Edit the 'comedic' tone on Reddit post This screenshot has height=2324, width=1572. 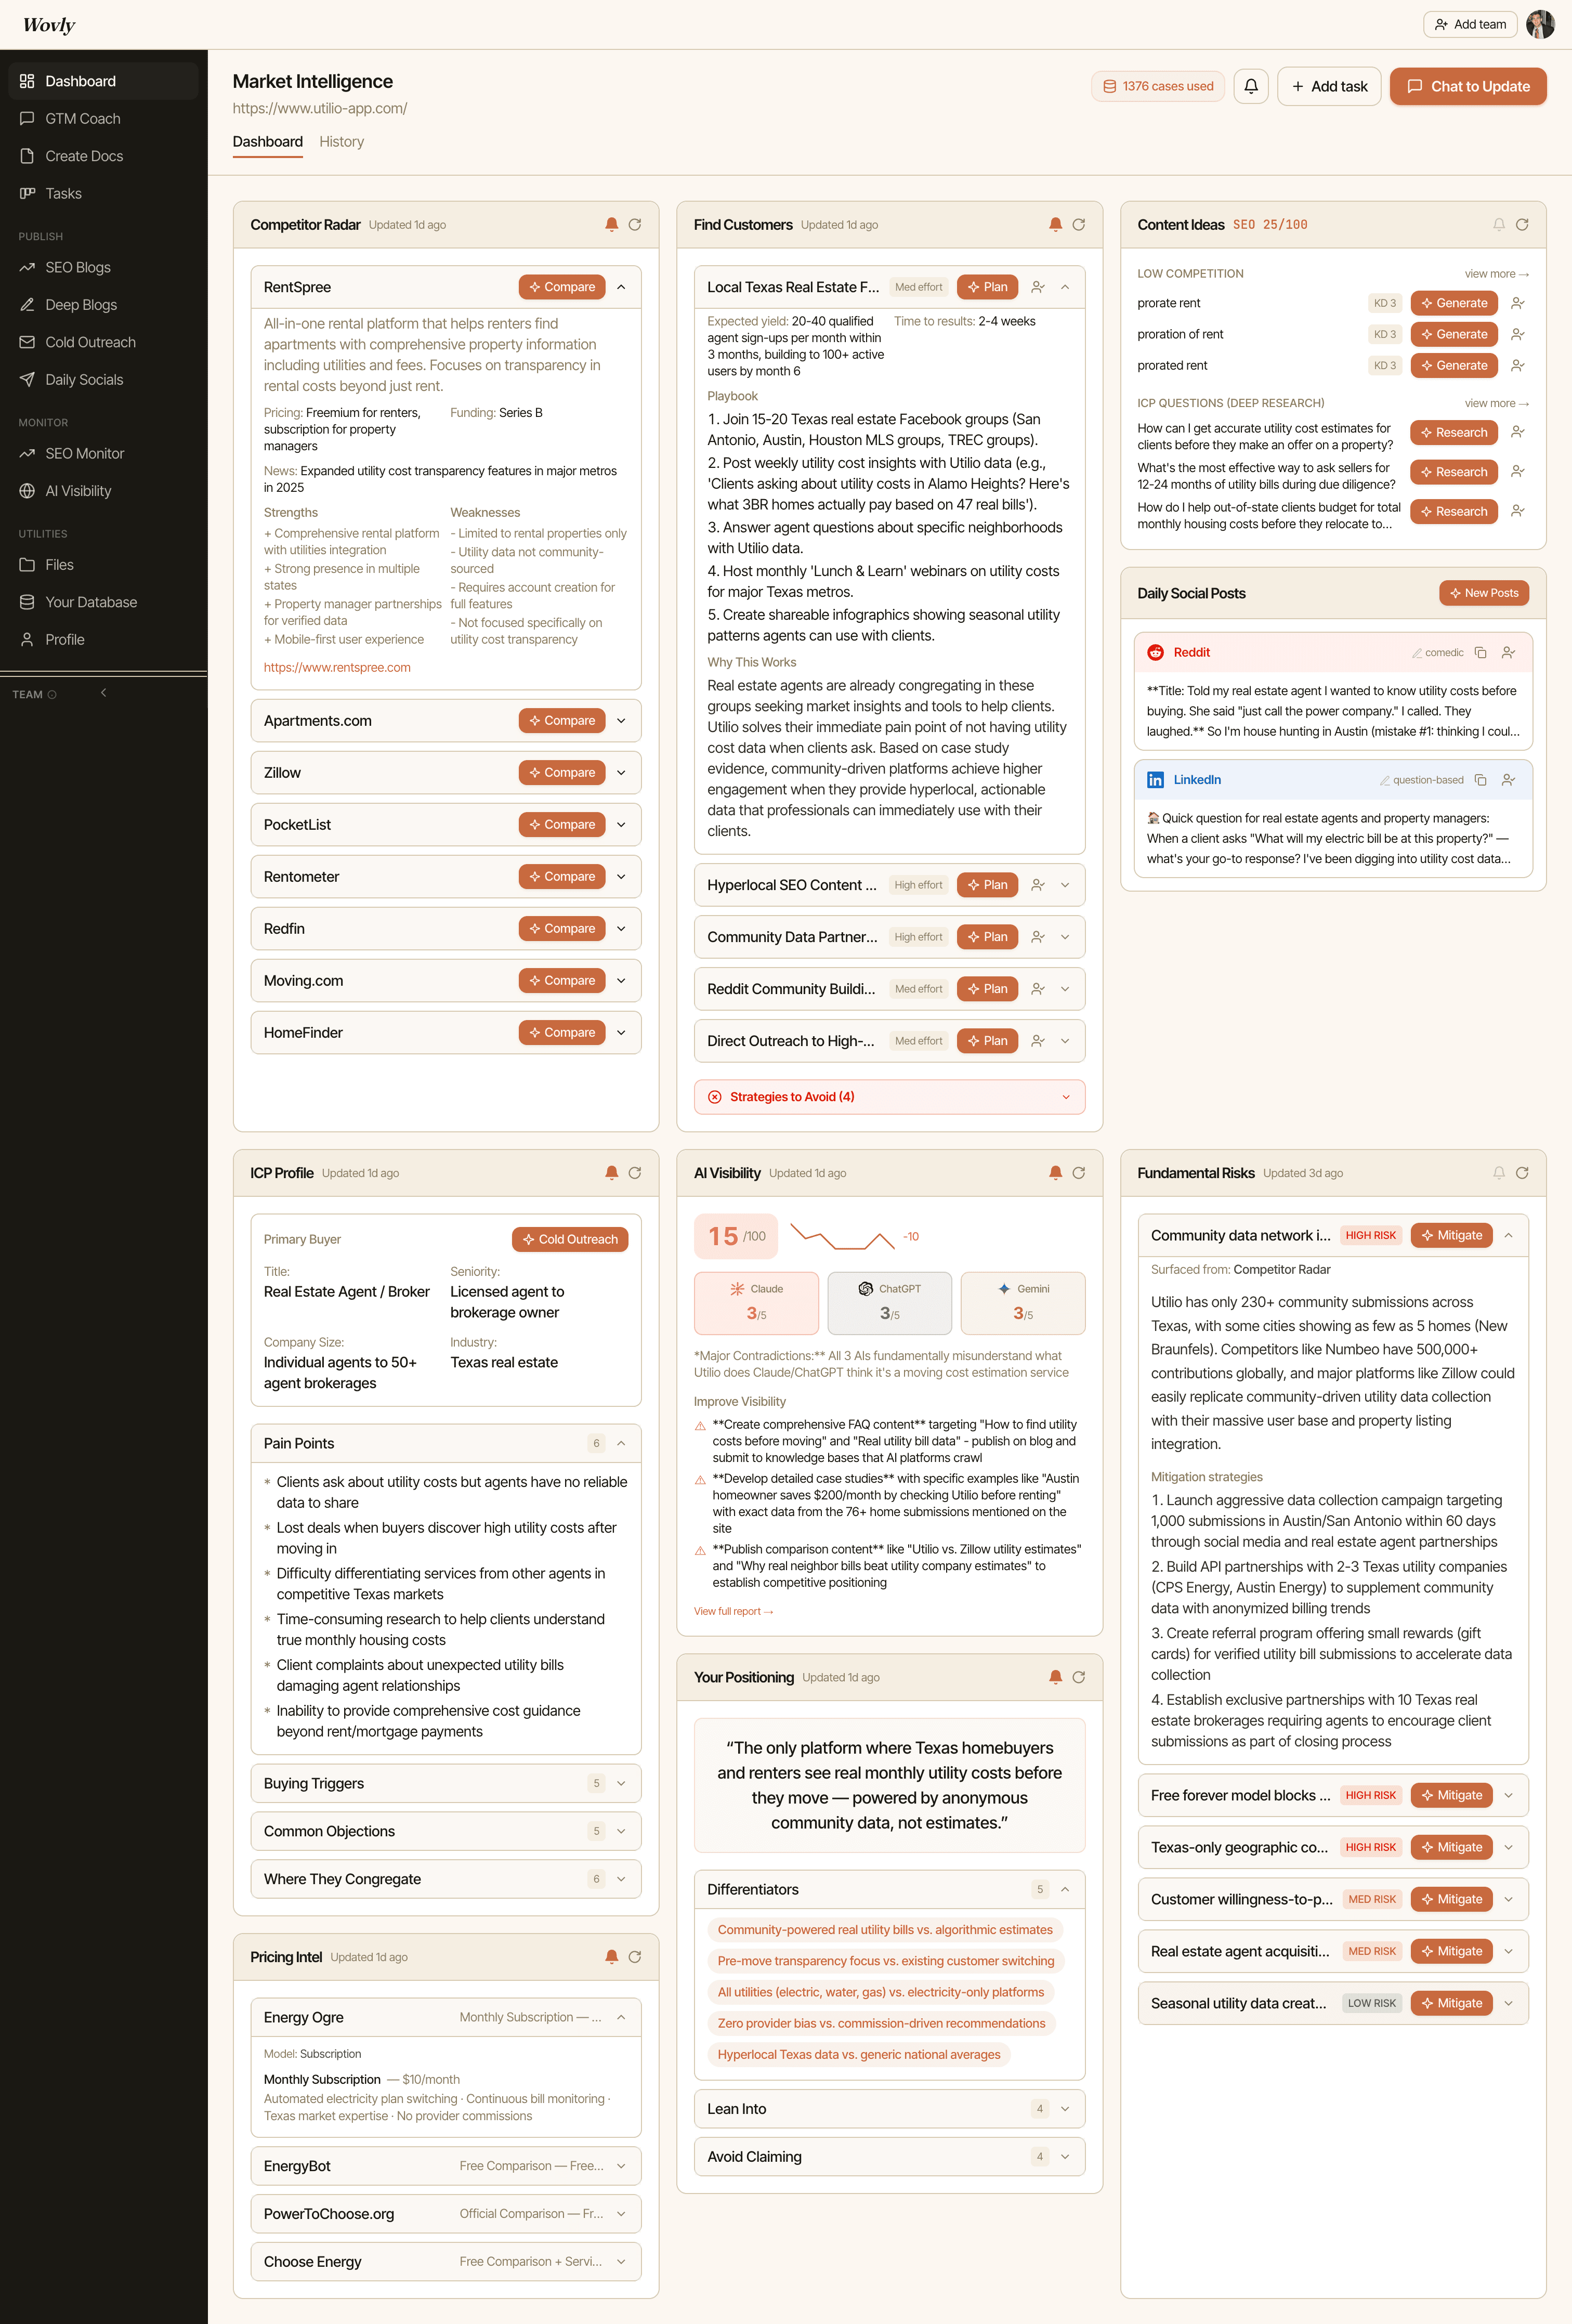click(x=1438, y=653)
